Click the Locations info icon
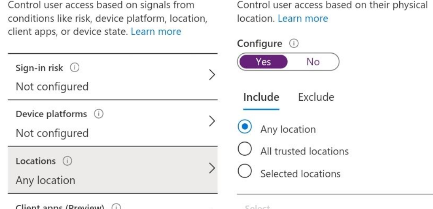 coord(66,162)
